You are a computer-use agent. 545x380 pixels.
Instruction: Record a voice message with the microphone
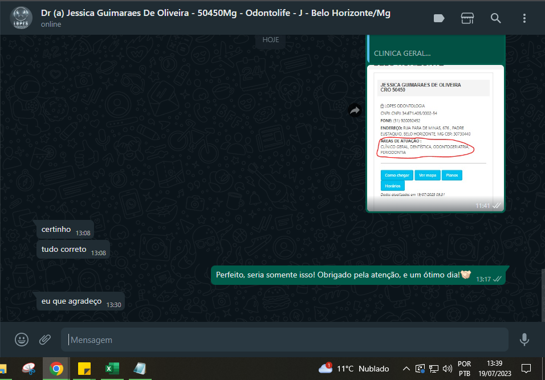(524, 340)
